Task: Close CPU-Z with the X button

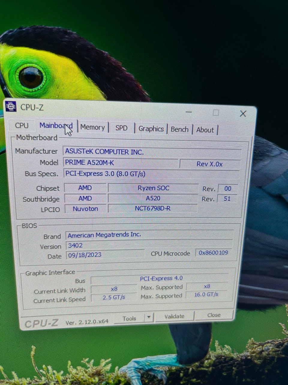Action: [243, 113]
